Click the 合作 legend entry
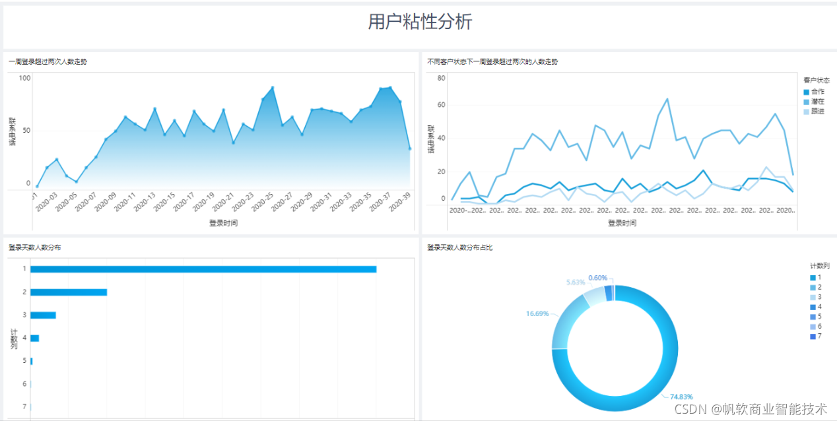 click(814, 92)
